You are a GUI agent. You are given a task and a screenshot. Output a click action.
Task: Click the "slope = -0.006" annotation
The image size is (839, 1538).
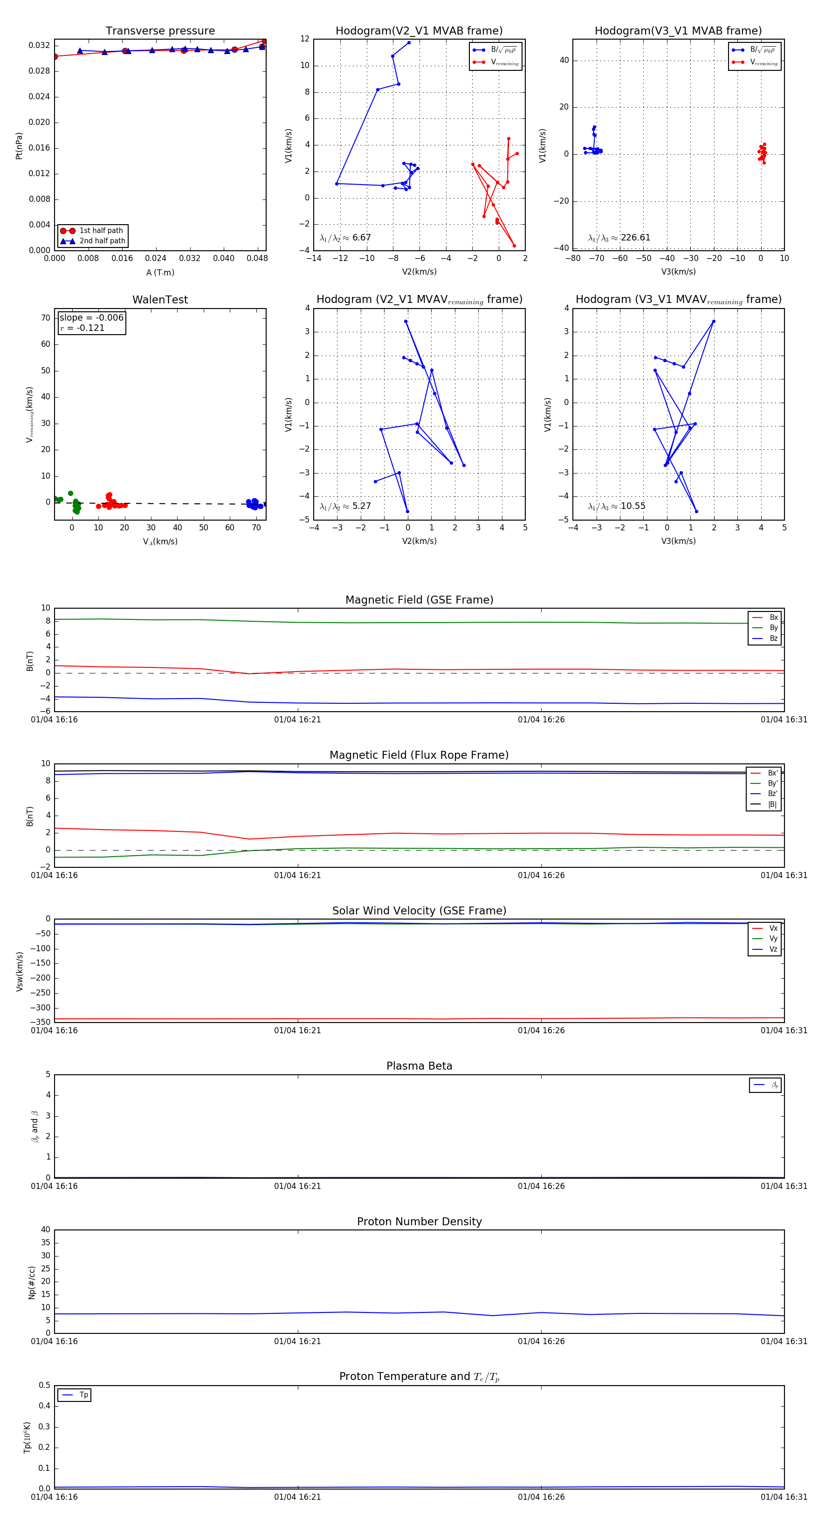91,318
